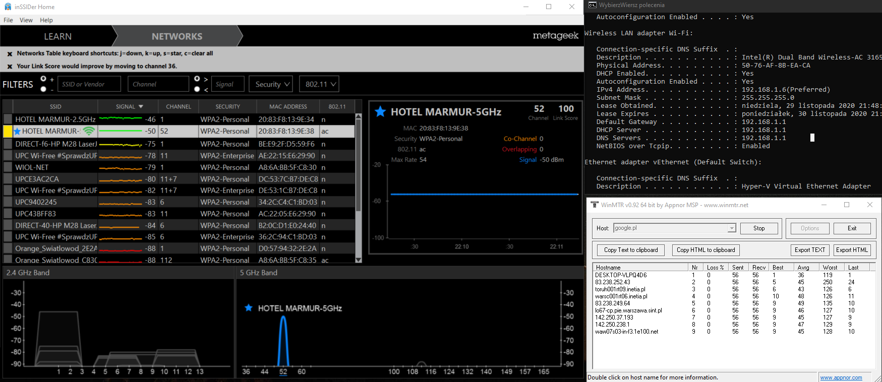Click the WinMTR Host text field
The width and height of the screenshot is (882, 382).
click(670, 228)
